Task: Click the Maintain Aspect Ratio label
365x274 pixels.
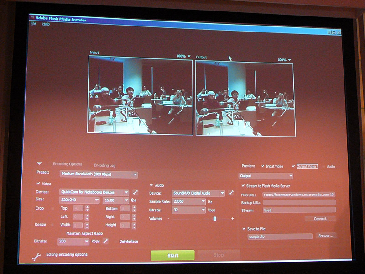Action: 84,233
